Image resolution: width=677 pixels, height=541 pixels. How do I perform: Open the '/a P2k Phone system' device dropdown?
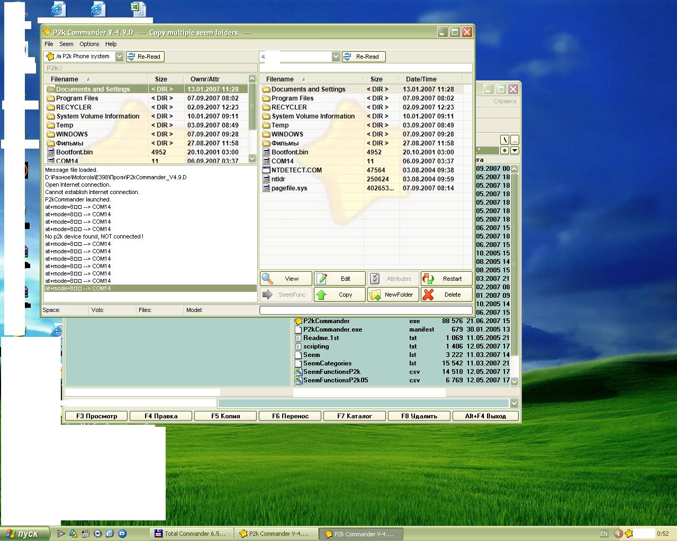point(119,57)
